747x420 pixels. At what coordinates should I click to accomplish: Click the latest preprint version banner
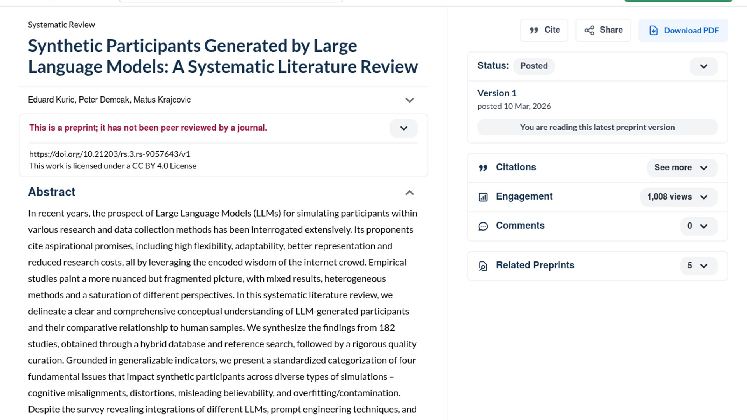click(x=597, y=127)
